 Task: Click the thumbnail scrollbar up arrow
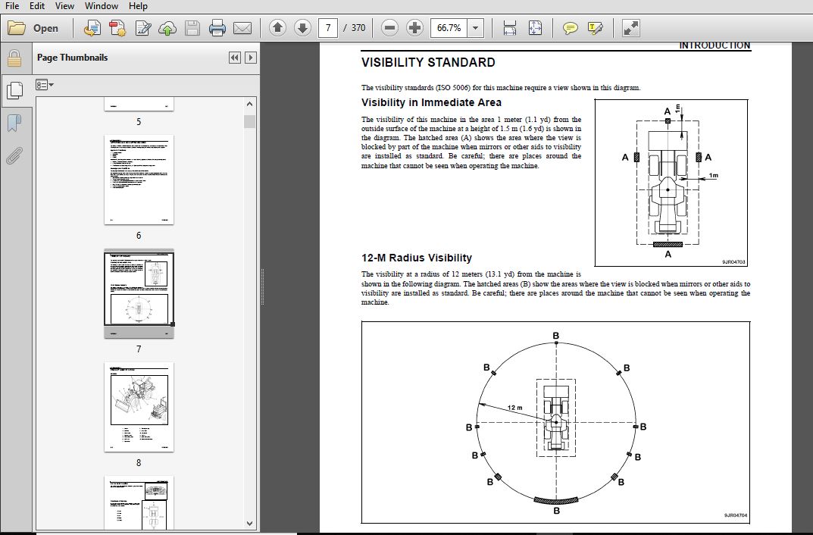249,105
